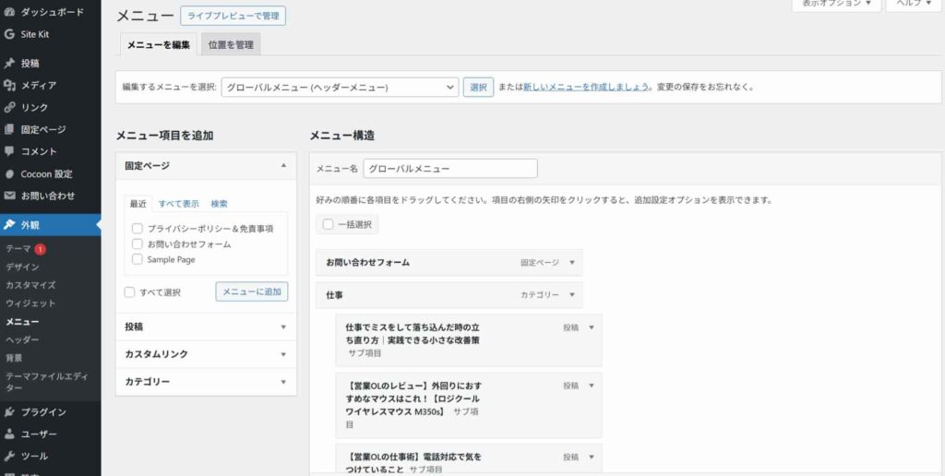Image resolution: width=945 pixels, height=476 pixels.
Task: Click the Site Kit G icon
Action: (x=9, y=34)
